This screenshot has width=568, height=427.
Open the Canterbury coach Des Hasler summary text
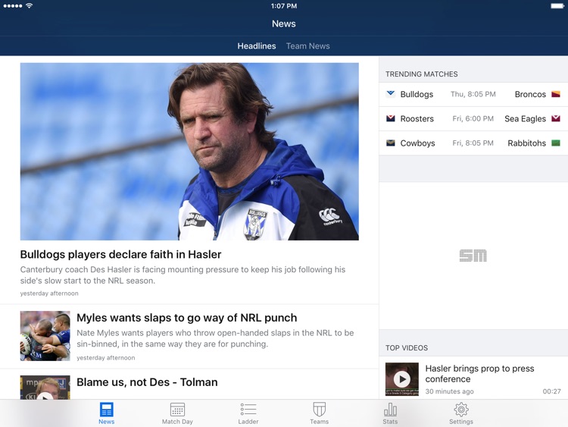click(183, 275)
